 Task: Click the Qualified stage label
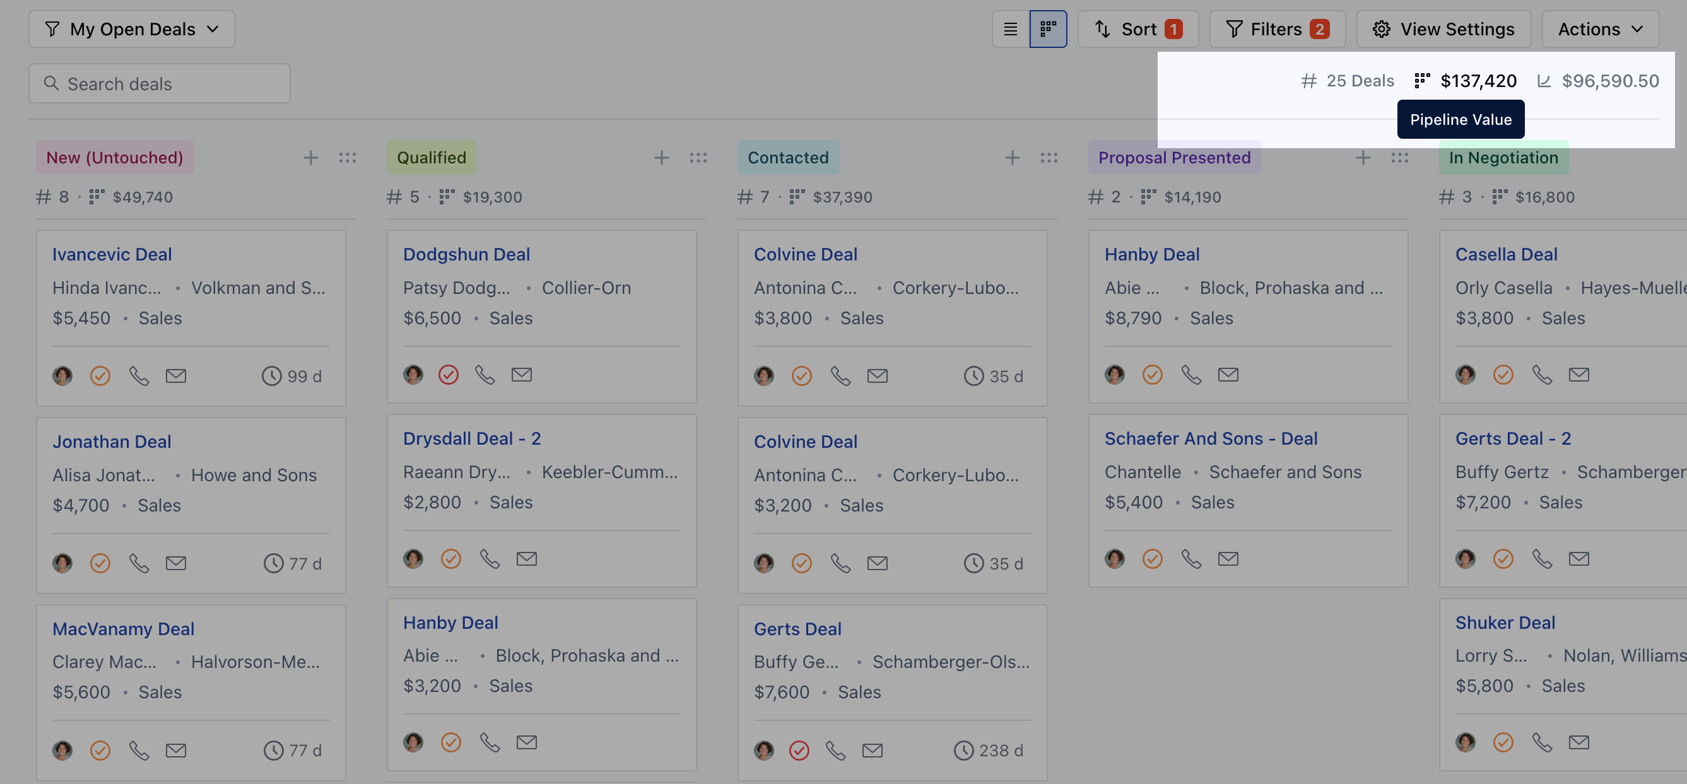click(432, 158)
